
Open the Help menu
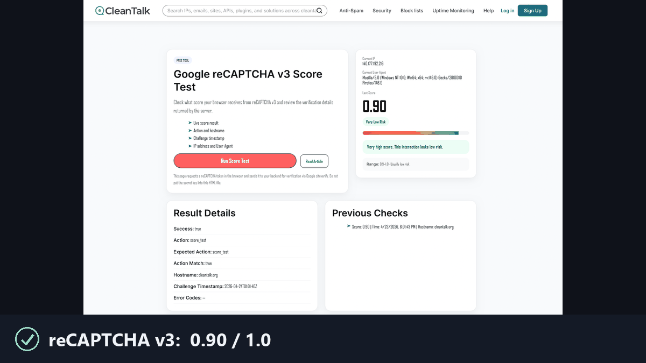click(x=488, y=11)
